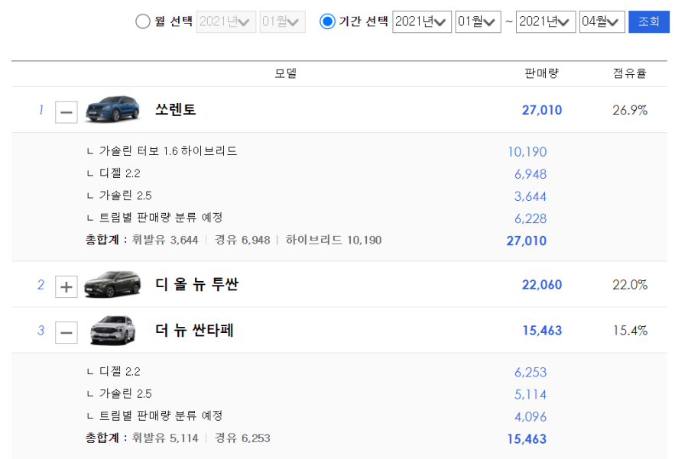Image resolution: width=688 pixels, height=459 pixels.
Task: Open the period start year 2021년 dropdown
Action: (x=422, y=21)
